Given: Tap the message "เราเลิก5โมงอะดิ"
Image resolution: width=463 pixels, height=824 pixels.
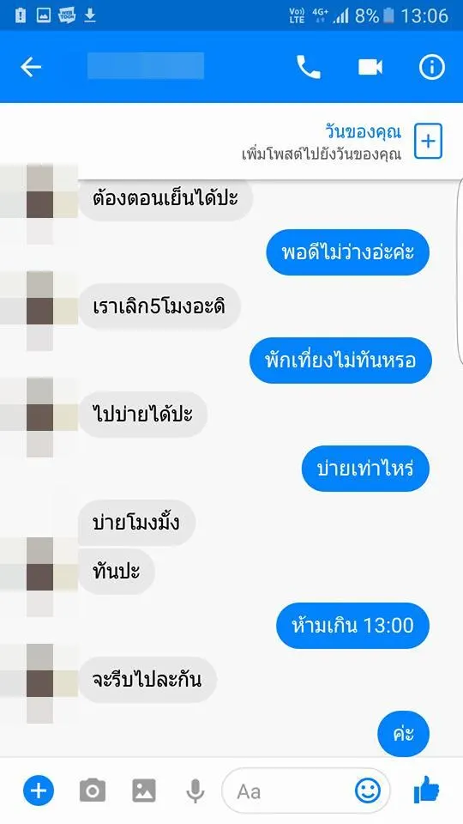Looking at the screenshot, I should (x=159, y=307).
